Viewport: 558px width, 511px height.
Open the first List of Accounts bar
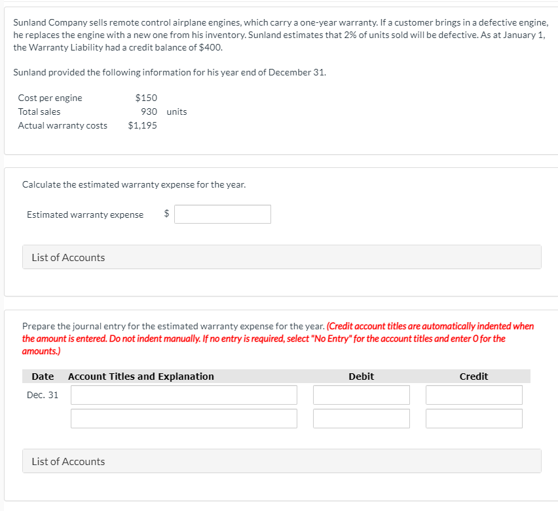282,257
